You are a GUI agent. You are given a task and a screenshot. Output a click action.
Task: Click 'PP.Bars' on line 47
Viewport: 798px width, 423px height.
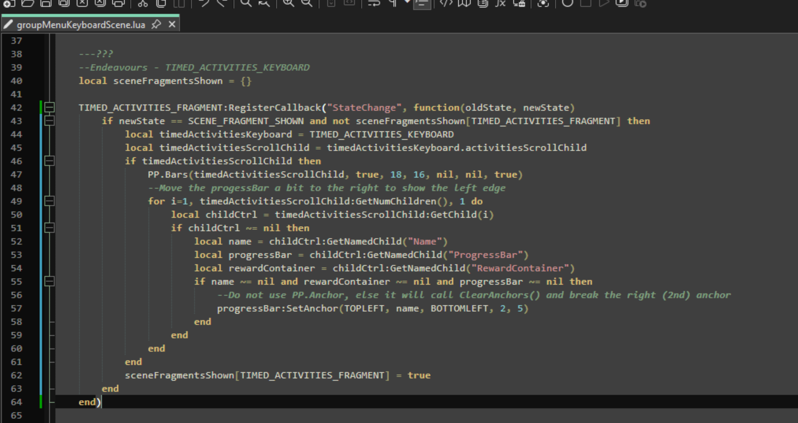coord(168,174)
